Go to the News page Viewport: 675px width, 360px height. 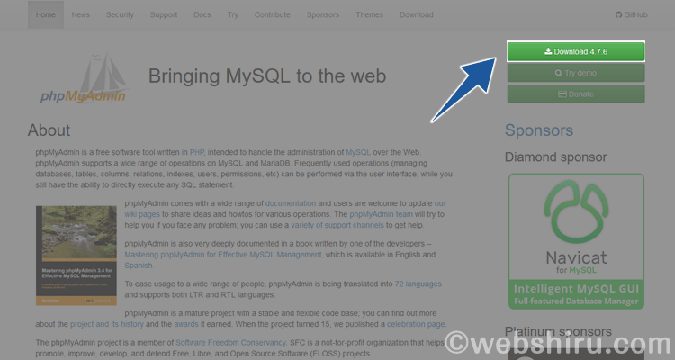click(80, 14)
